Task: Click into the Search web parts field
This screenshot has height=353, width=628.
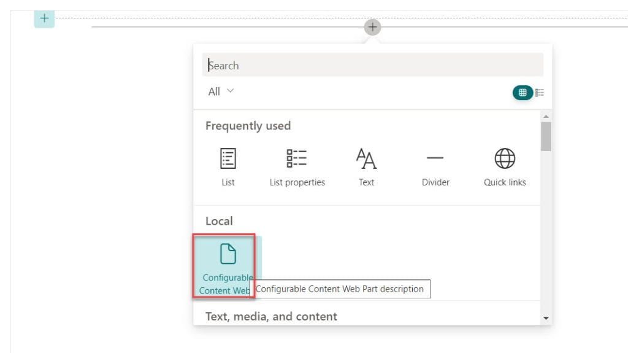Action: coord(372,65)
